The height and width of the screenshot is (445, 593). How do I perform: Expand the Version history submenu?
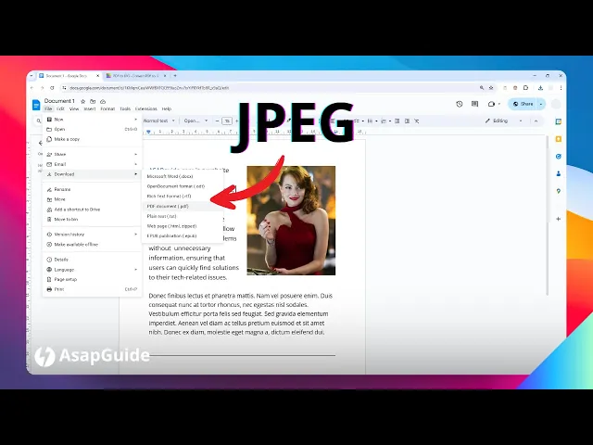[93, 235]
